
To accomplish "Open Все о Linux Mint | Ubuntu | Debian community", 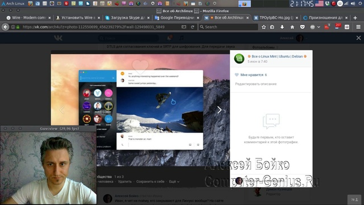I will 277,56.
